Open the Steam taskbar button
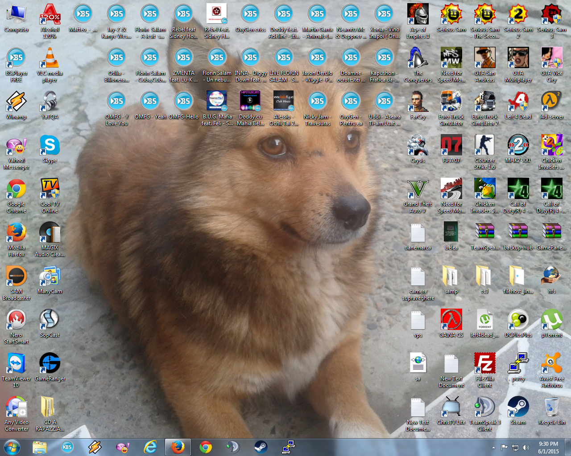The image size is (571, 456). 261,447
